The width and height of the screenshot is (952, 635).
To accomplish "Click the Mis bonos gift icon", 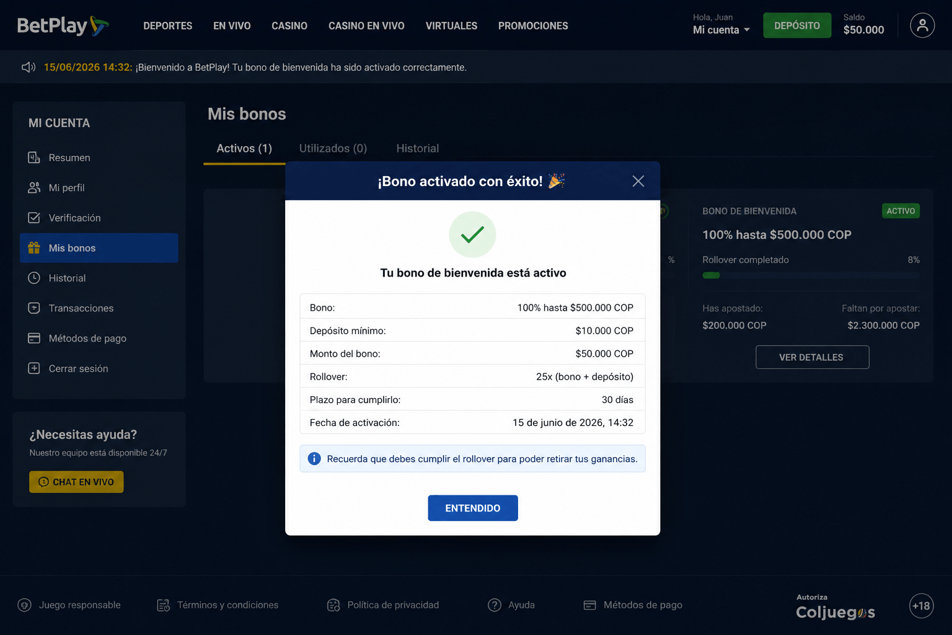I will pyautogui.click(x=34, y=248).
